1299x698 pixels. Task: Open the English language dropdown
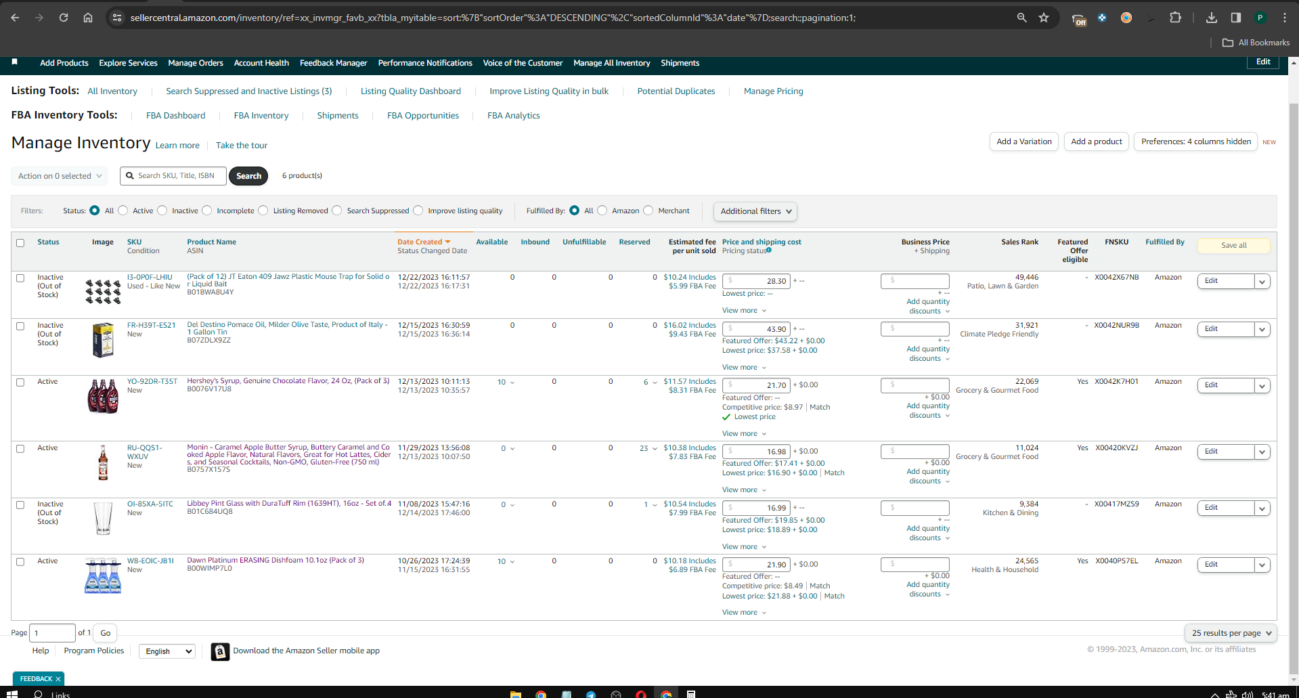(167, 651)
